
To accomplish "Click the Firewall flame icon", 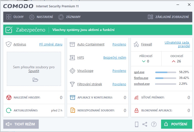I will coord(136,44).
